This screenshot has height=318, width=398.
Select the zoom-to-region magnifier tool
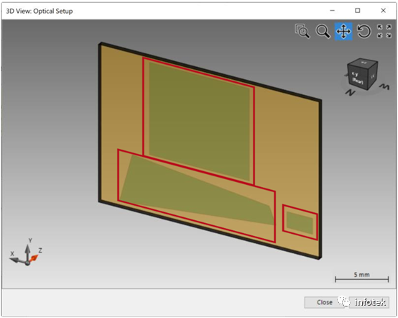302,31
